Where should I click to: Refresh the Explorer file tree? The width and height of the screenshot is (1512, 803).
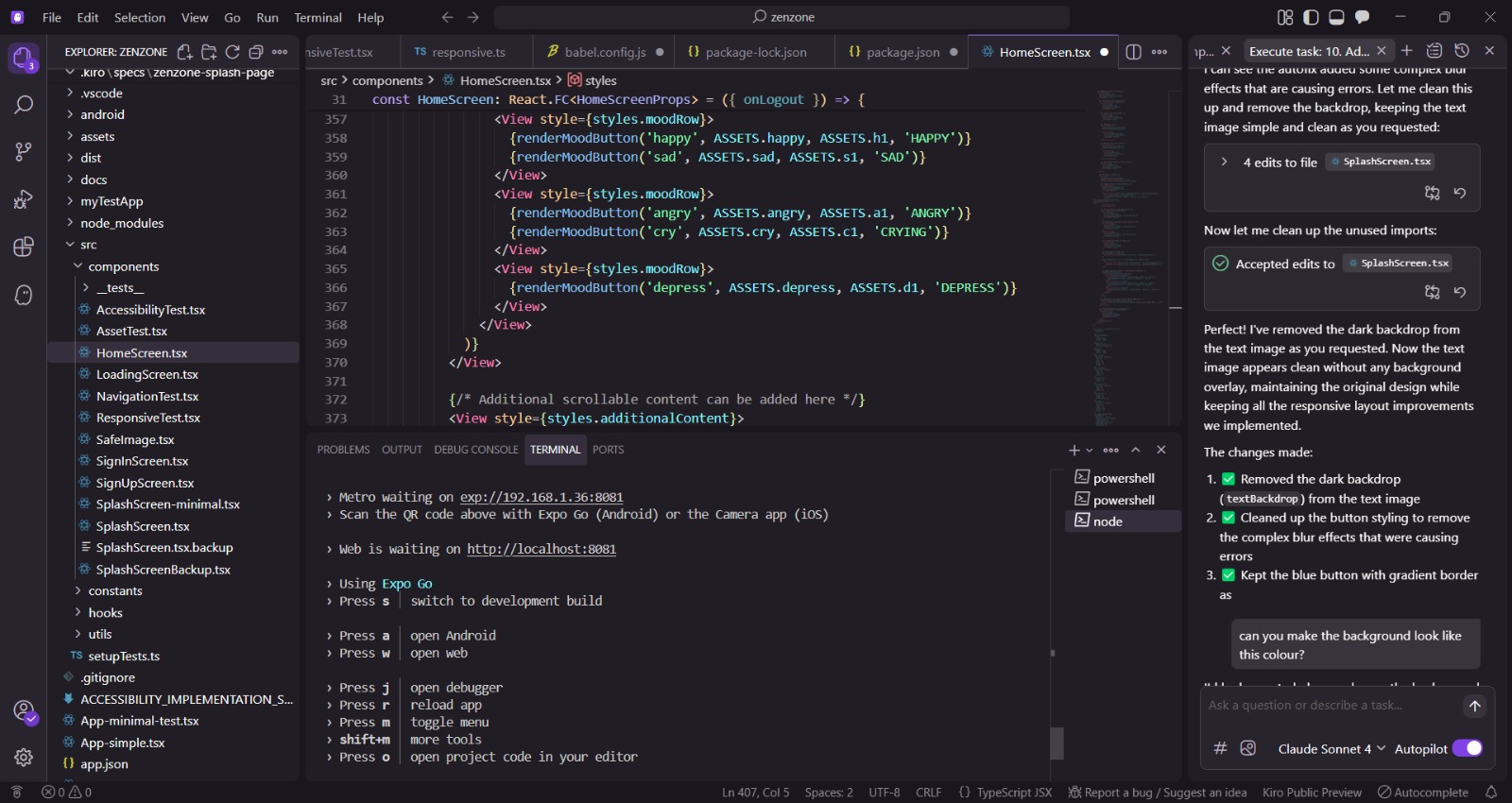pyautogui.click(x=232, y=52)
